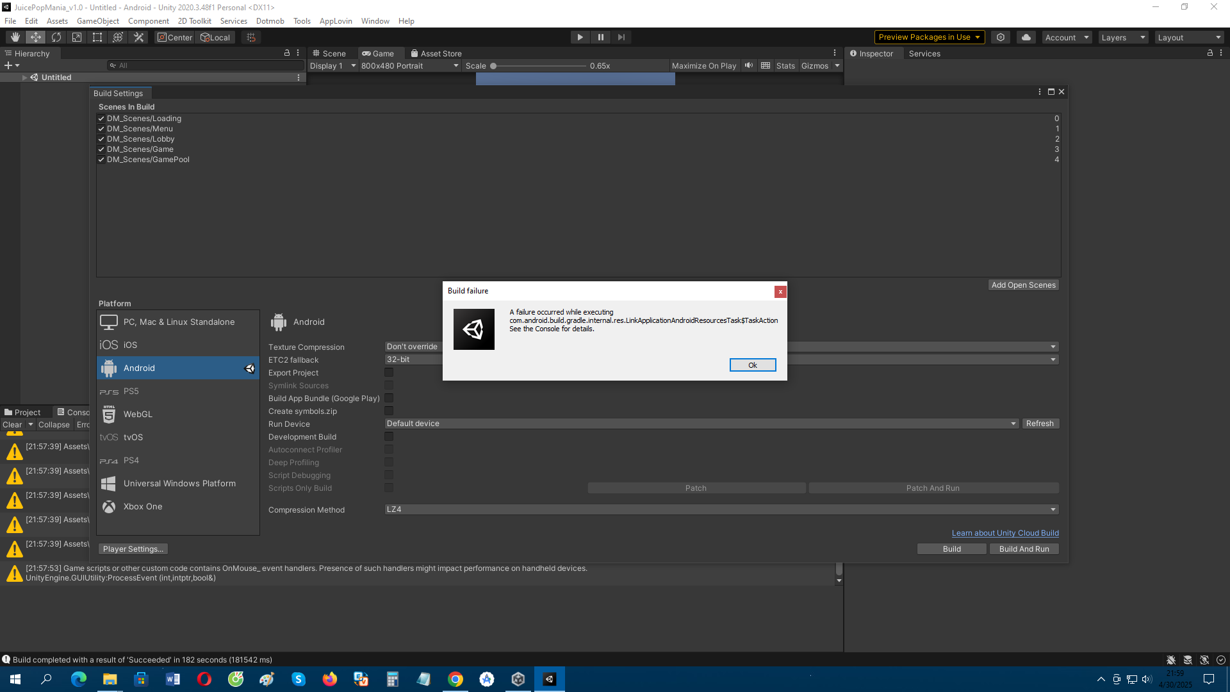Screen dimensions: 1230x692
Task: Open the Window menu
Action: click(x=375, y=21)
